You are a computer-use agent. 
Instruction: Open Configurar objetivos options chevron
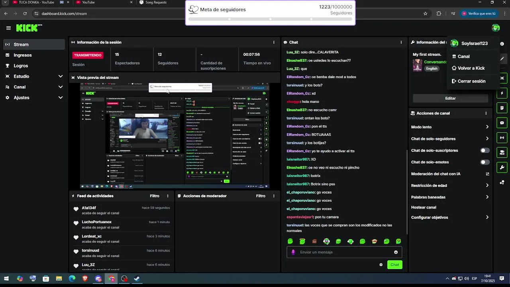(x=487, y=218)
